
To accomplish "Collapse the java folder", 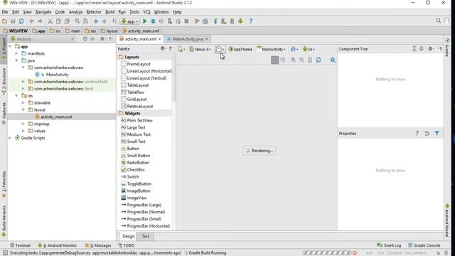I will pyautogui.click(x=16, y=60).
